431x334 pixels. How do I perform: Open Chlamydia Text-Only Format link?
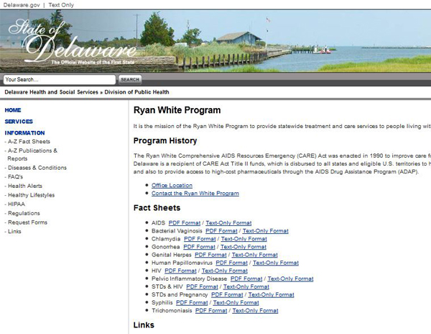(244, 239)
